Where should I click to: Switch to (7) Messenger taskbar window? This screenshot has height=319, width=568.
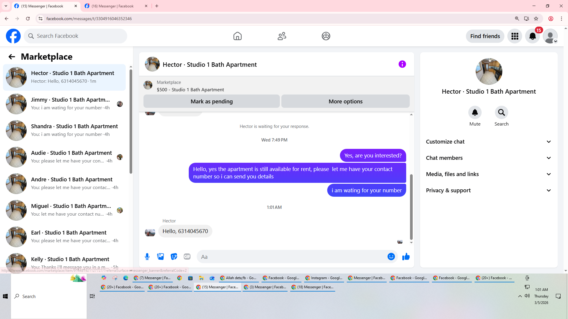[152, 278]
